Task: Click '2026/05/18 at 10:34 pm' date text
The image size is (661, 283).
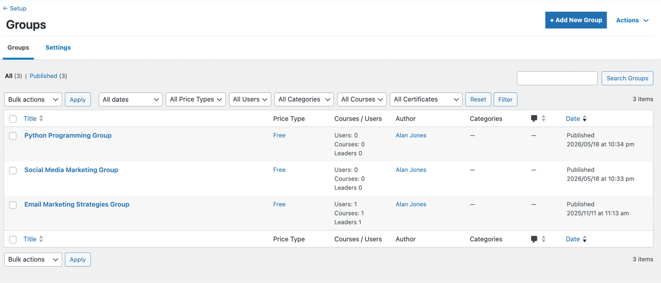Action: (x=600, y=145)
